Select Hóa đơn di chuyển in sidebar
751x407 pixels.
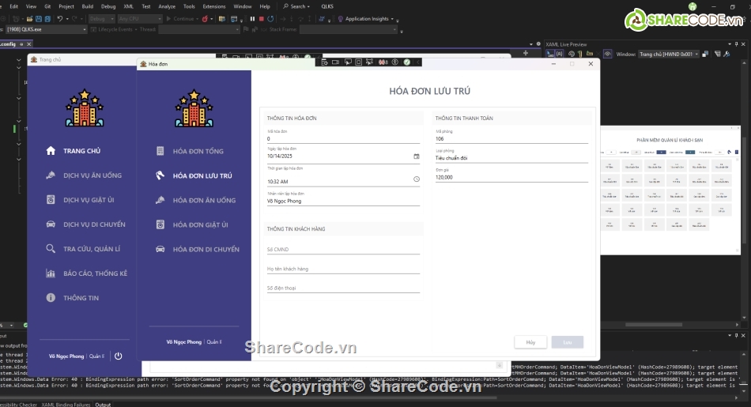pyautogui.click(x=206, y=250)
